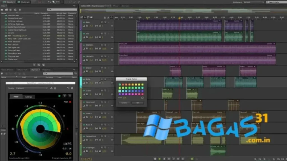Click the DRUMS R track pan knob
This screenshot has height=161, width=287.
click(100, 60)
